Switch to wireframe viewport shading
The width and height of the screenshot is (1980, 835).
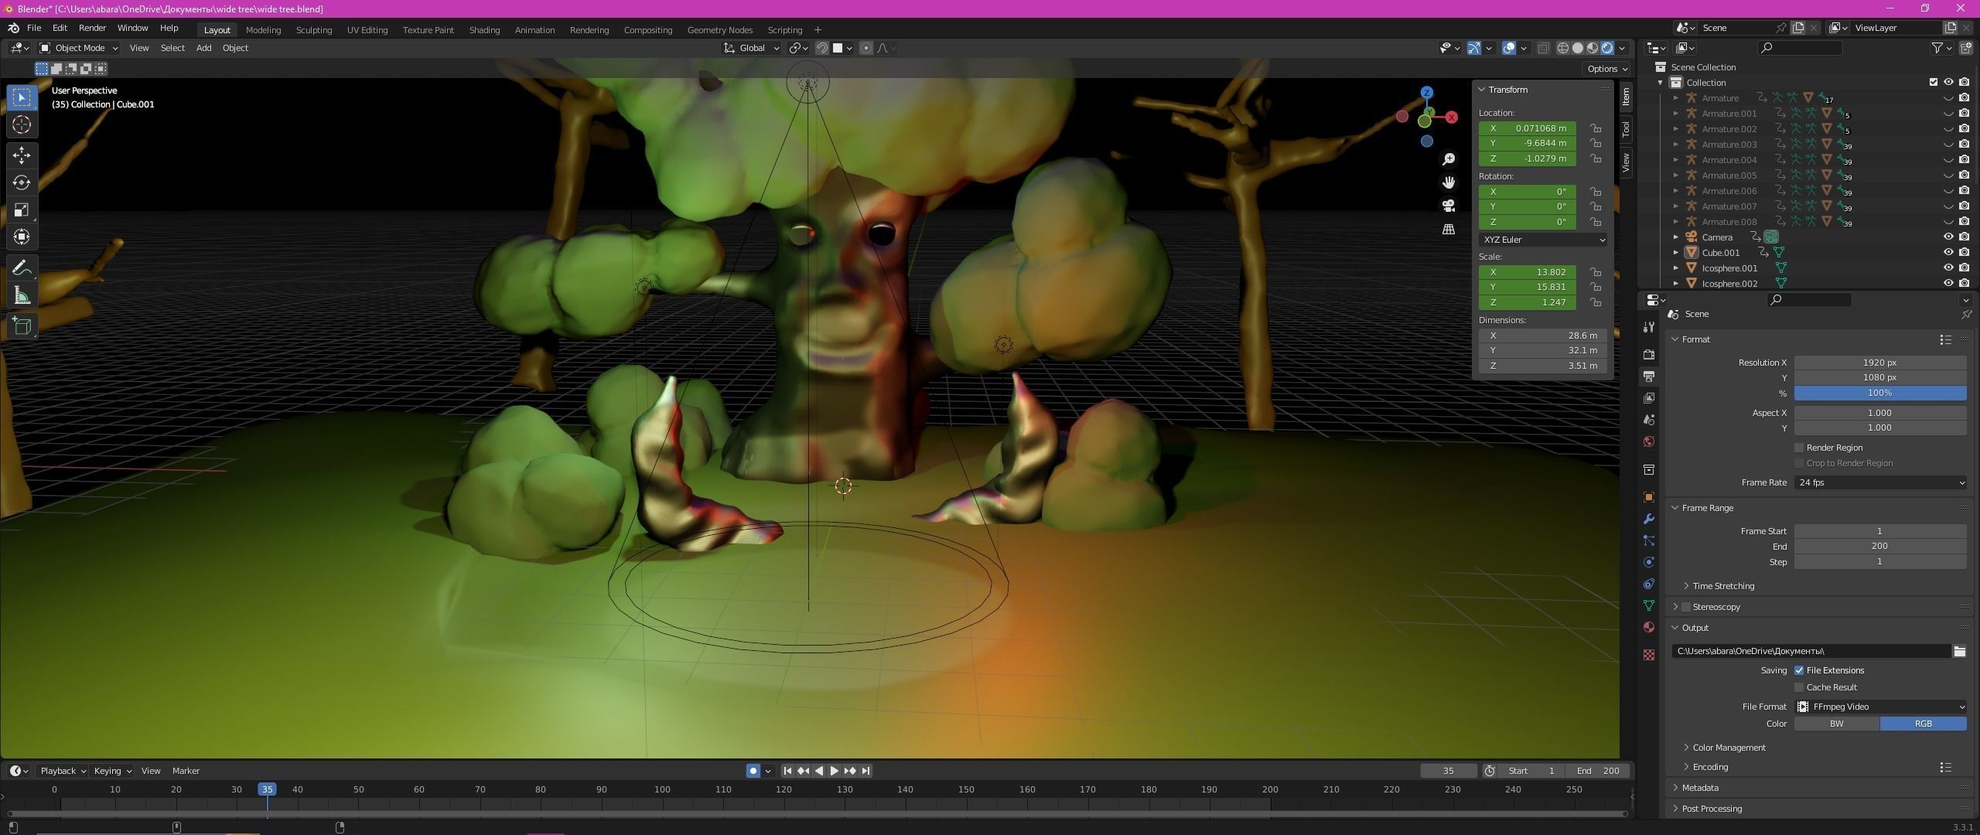pyautogui.click(x=1563, y=48)
